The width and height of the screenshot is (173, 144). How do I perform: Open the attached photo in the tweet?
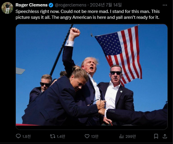(x=92, y=77)
